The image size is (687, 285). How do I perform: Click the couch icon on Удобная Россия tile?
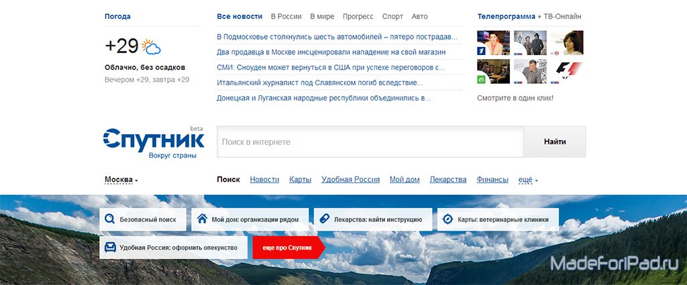[110, 247]
